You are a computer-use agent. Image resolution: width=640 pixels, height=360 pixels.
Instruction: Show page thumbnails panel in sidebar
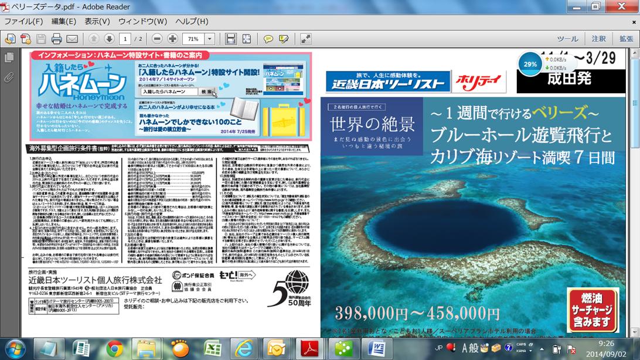pos(9,58)
